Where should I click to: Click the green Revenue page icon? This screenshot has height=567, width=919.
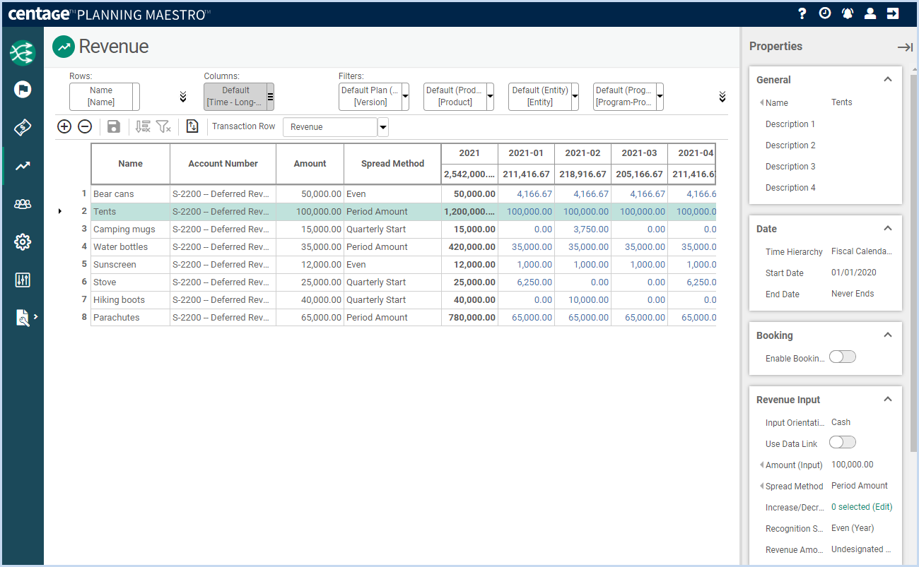[64, 47]
